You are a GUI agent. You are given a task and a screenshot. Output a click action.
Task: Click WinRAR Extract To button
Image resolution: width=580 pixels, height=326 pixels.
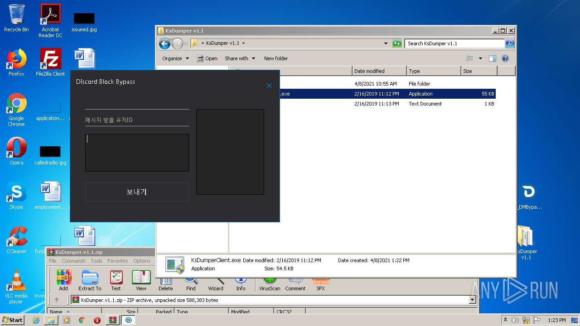[x=90, y=280]
